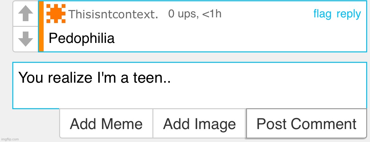This screenshot has height=142, width=370.
Task: Click the imgflip.com watermark
Action: tap(10, 139)
